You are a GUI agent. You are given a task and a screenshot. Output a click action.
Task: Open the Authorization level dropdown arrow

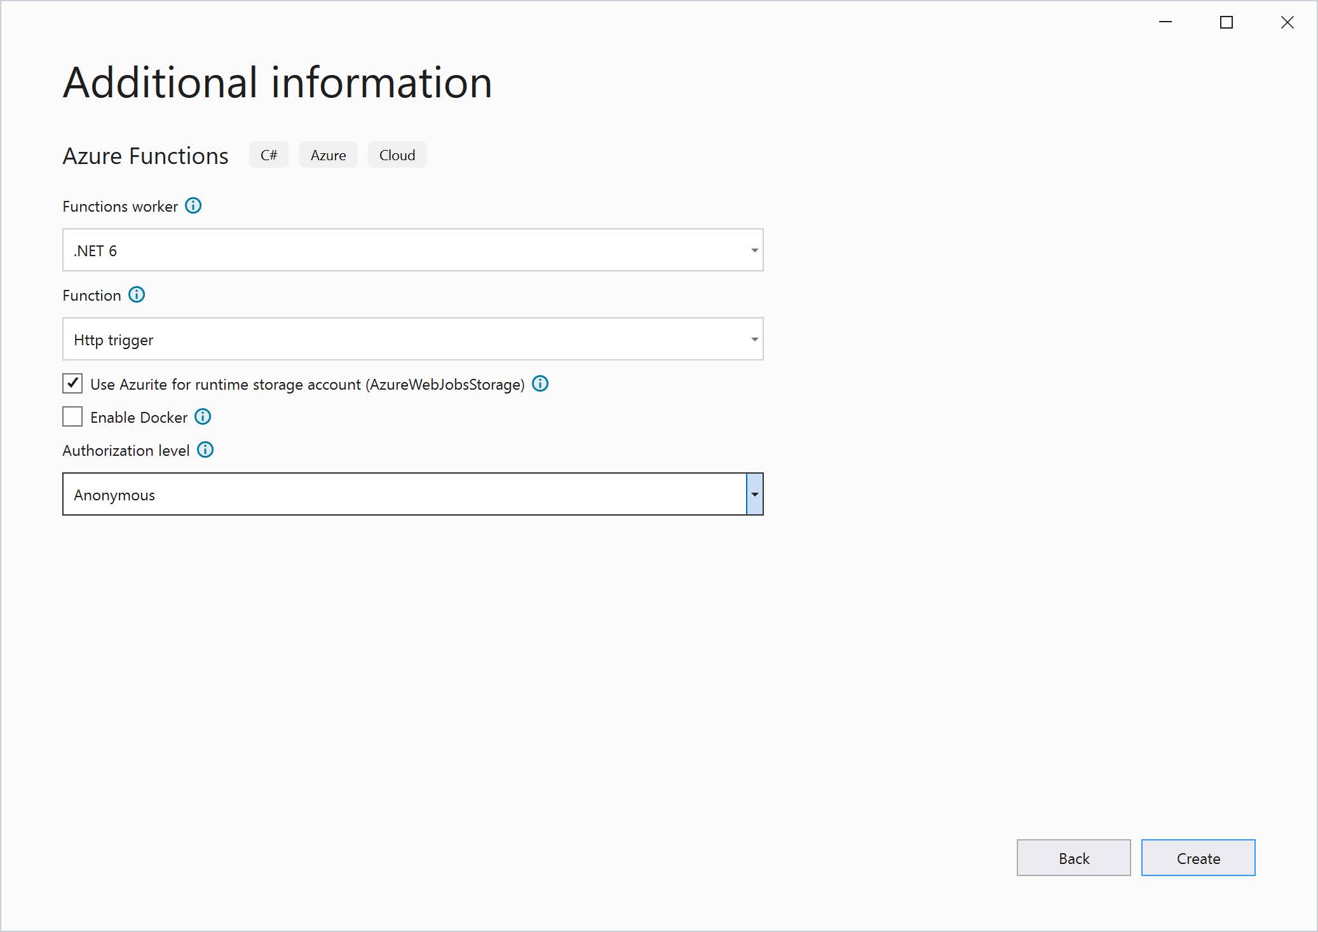click(754, 495)
